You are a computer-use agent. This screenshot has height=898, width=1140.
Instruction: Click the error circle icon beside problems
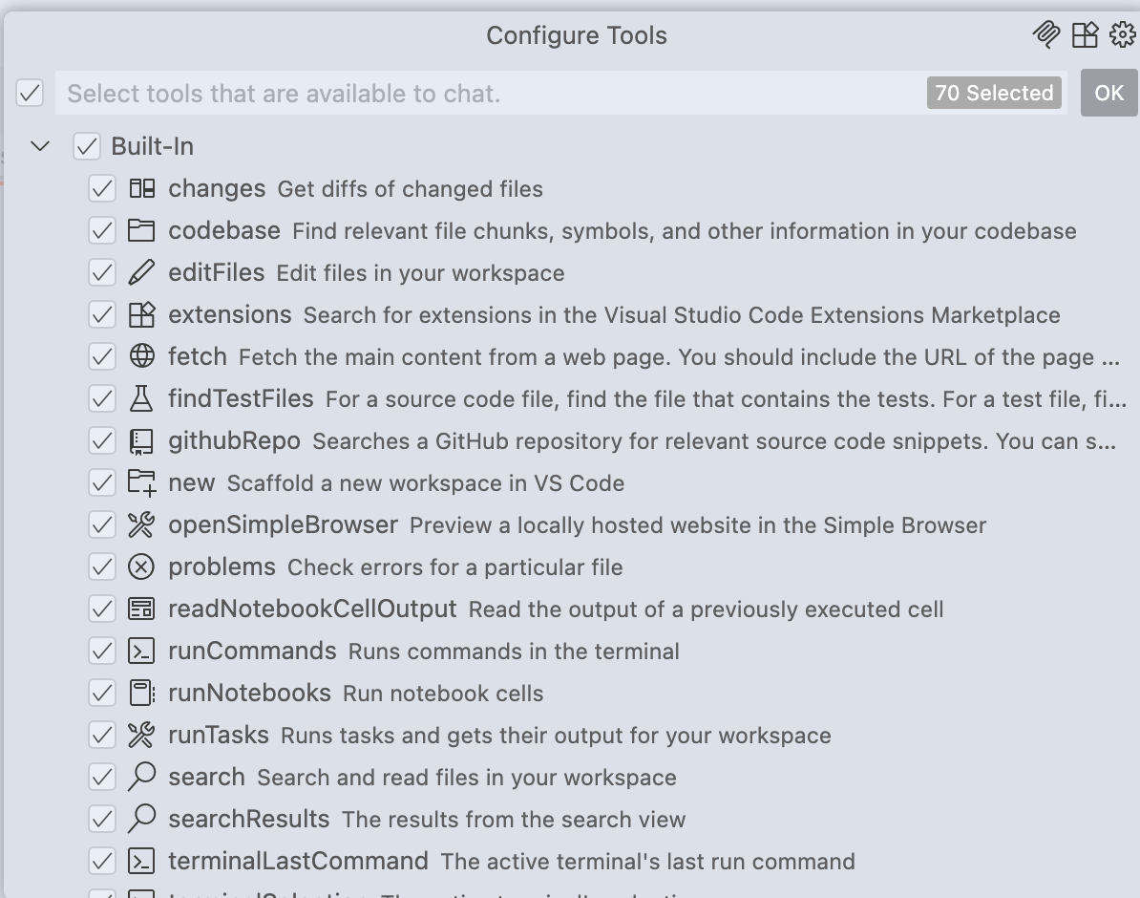pos(141,567)
